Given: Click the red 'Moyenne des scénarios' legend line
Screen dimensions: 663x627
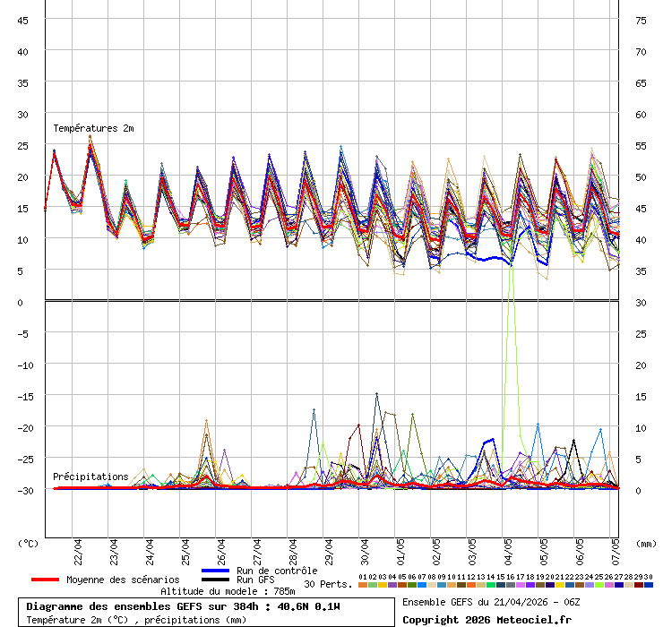Looking at the screenshot, I should point(46,580).
